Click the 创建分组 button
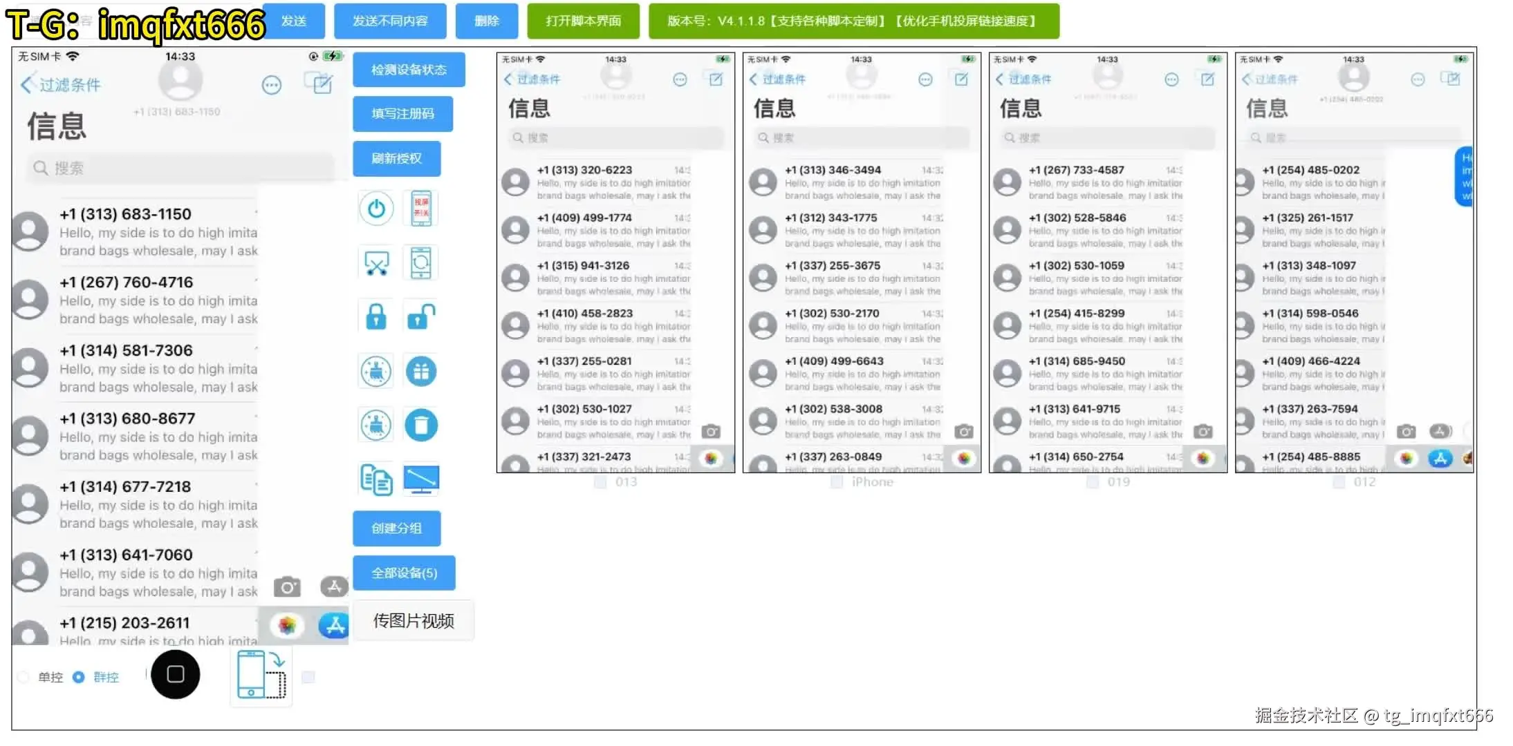The image size is (1513, 746). click(x=396, y=528)
